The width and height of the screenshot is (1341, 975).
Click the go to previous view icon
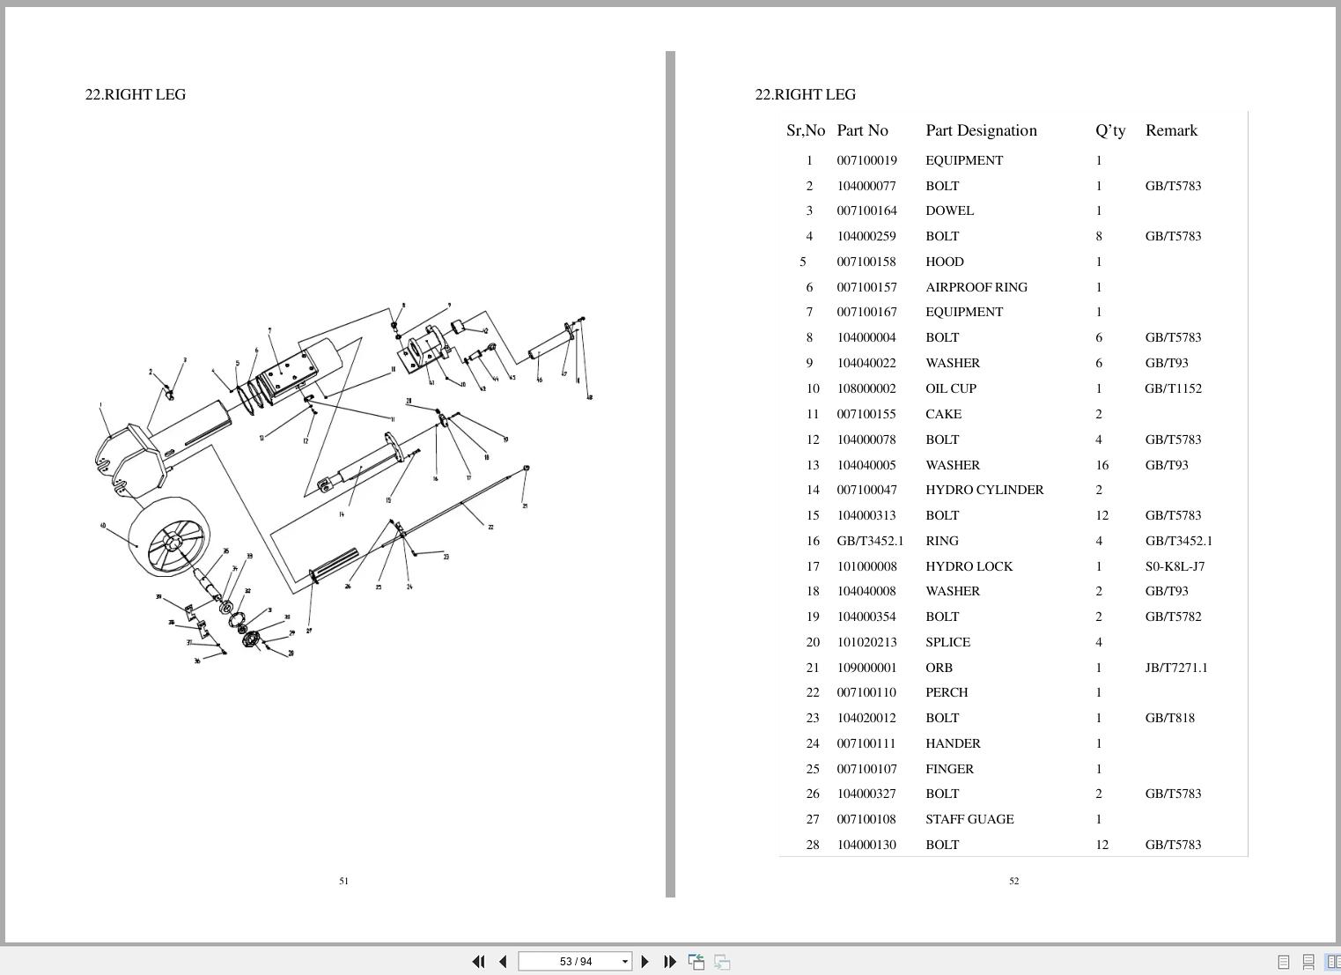(696, 962)
